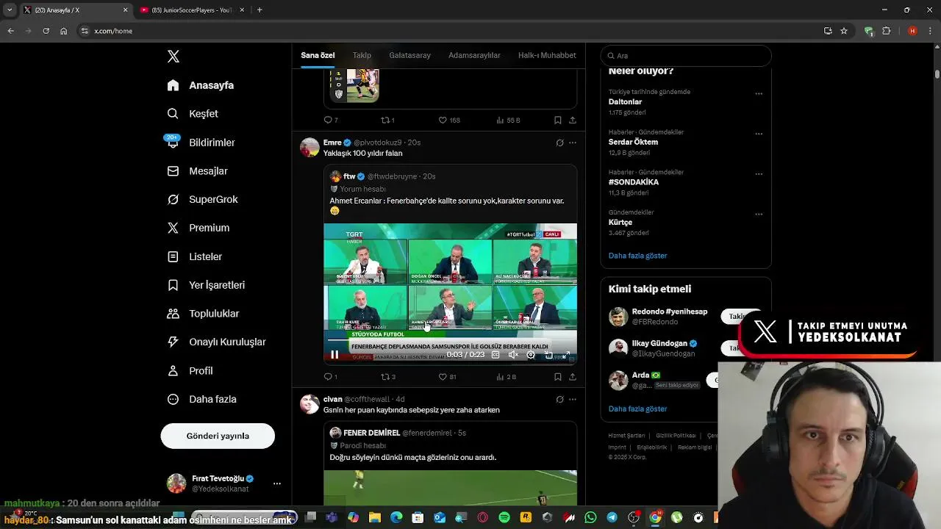Open WhatsApp from the taskbar
The height and width of the screenshot is (529, 941).
tap(590, 518)
